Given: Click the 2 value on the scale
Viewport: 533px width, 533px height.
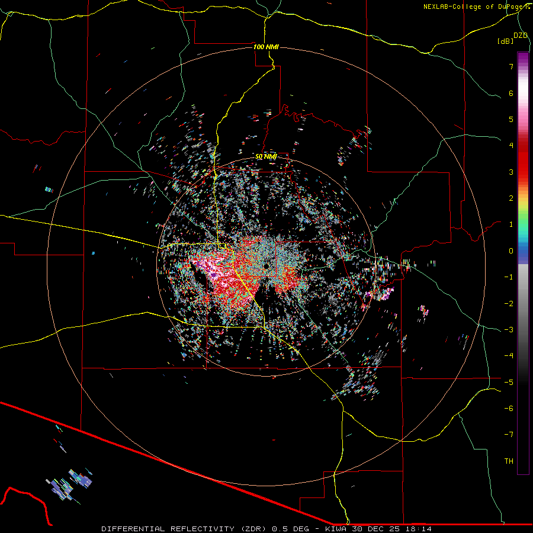Looking at the screenshot, I should [511, 198].
